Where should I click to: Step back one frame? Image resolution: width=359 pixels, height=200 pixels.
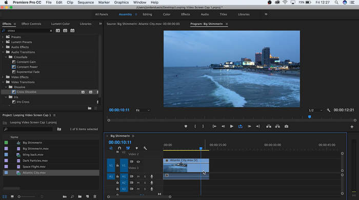223,126
